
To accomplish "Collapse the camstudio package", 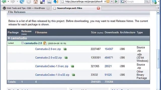I will (x=9, y=38).
